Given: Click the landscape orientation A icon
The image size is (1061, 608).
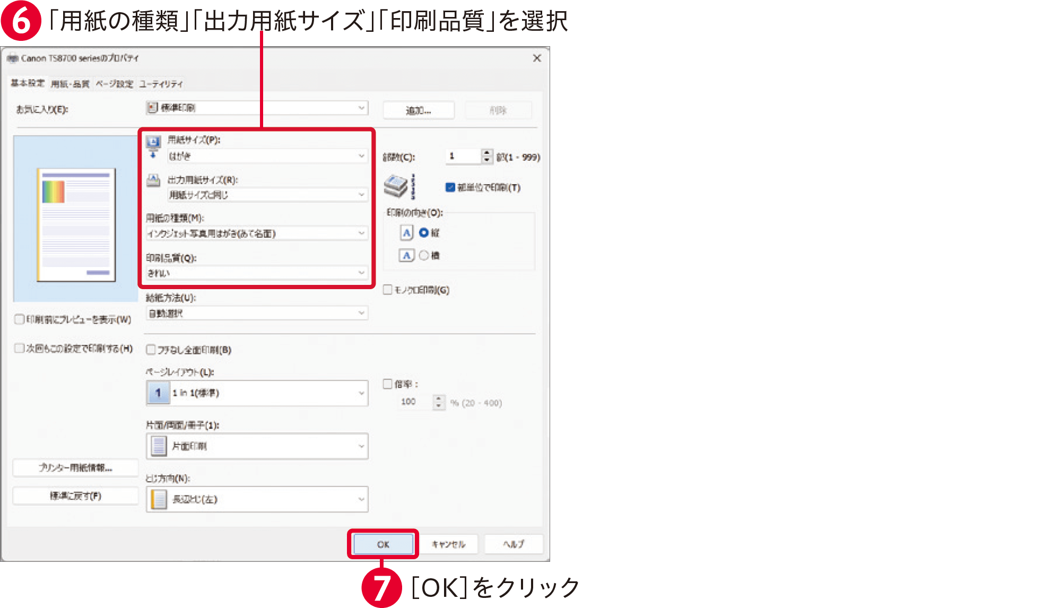Looking at the screenshot, I should pos(406,256).
